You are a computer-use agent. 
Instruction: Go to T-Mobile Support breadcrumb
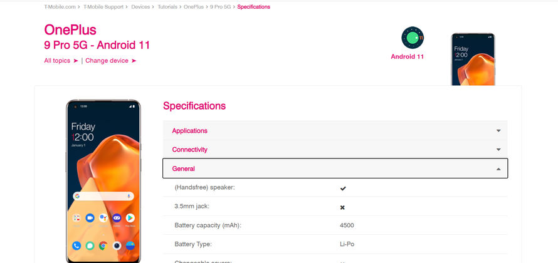pos(103,7)
